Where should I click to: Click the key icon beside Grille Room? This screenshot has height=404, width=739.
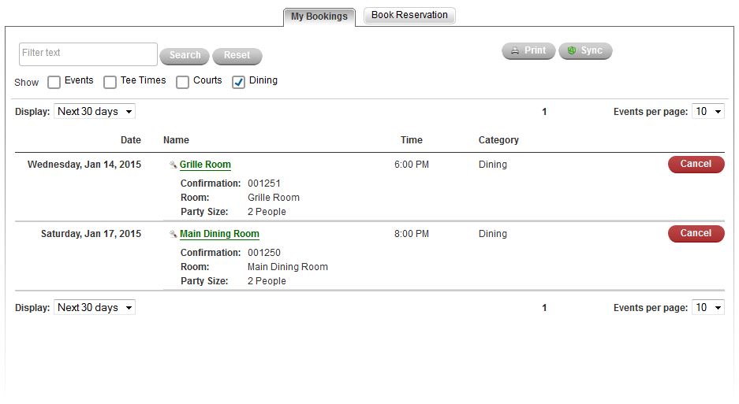pos(173,165)
